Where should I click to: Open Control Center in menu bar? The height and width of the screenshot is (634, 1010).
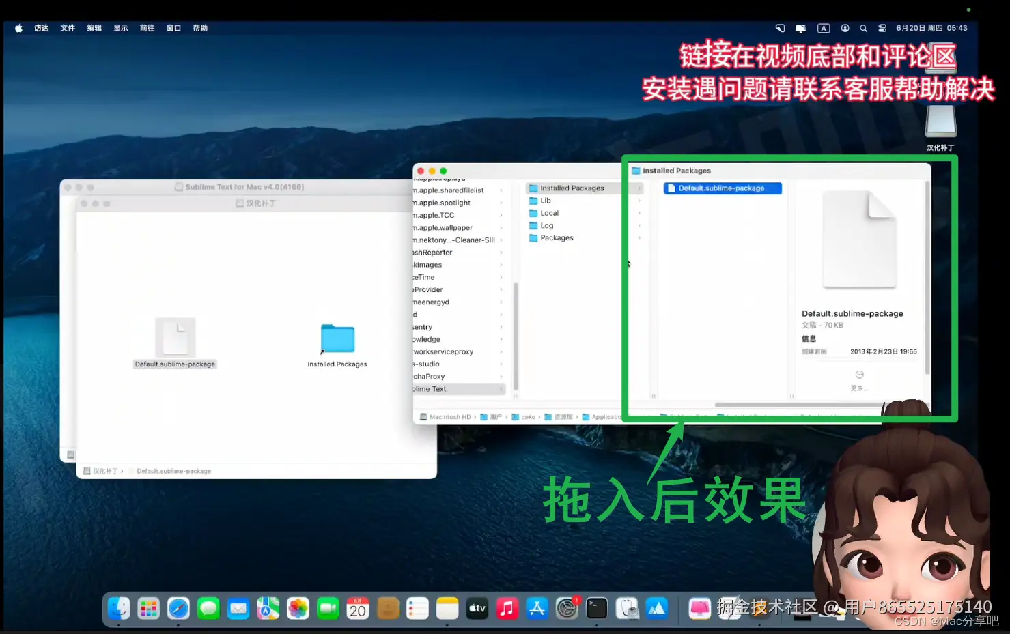click(882, 28)
